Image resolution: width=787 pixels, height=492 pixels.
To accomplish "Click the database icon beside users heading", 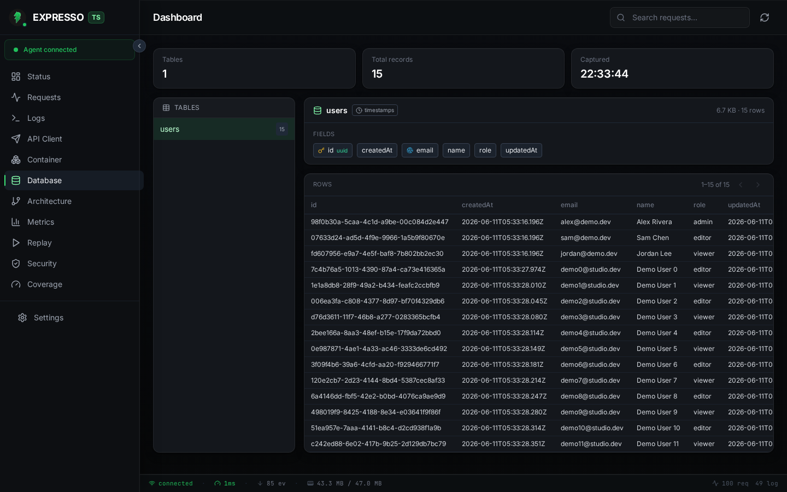I will pyautogui.click(x=318, y=110).
